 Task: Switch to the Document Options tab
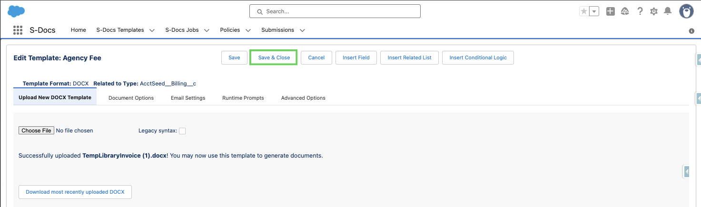click(x=131, y=98)
